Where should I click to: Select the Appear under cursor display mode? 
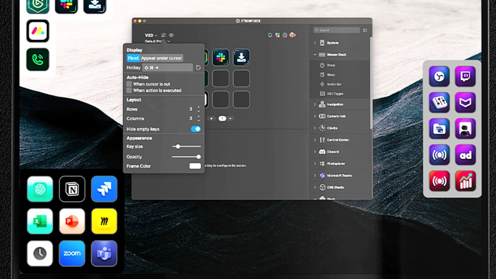[x=161, y=58]
